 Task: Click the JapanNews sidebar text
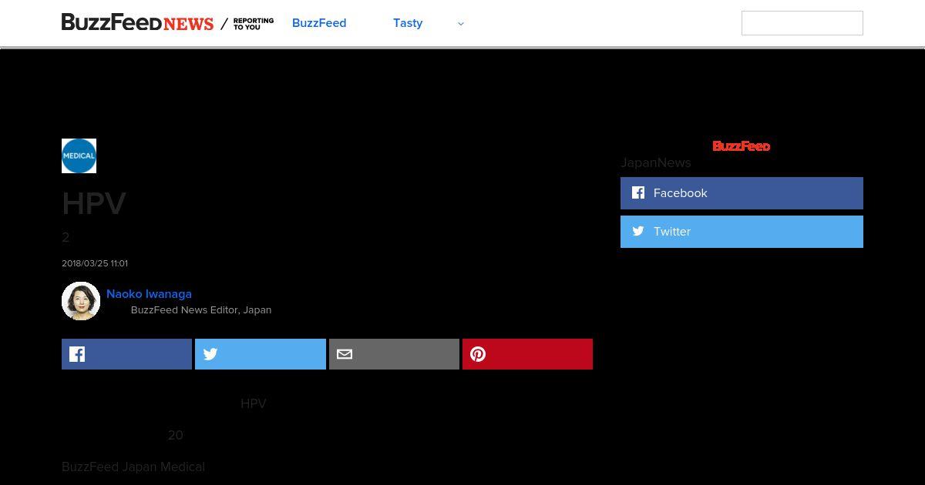[656, 162]
